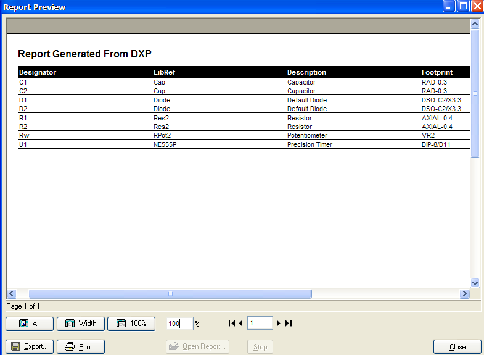Click footprint AXIAL-0.4 in R1 row
The image size is (484, 355).
point(437,118)
